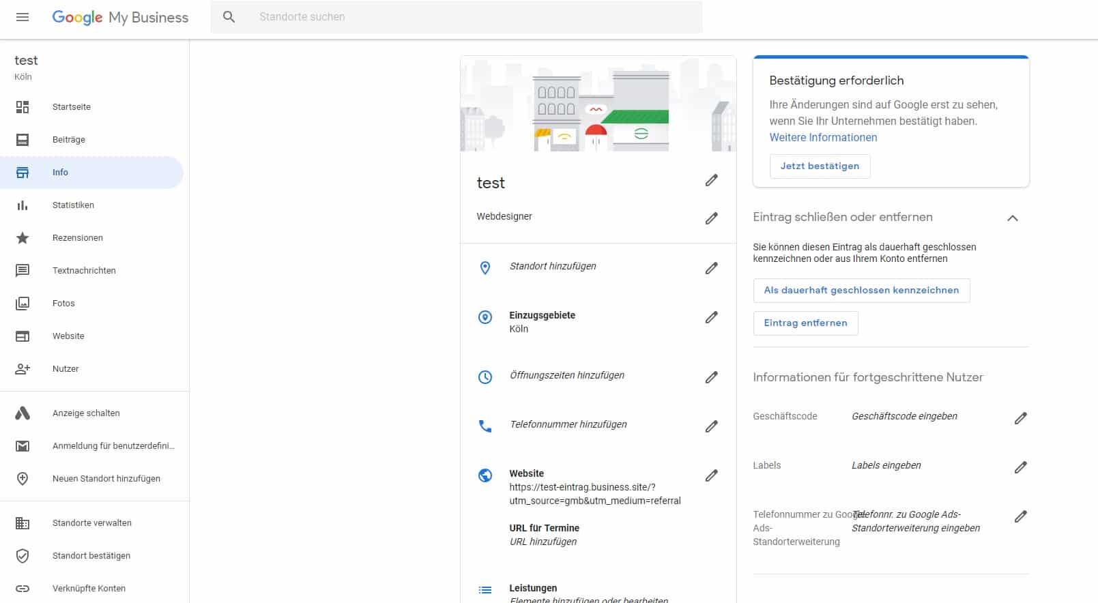This screenshot has width=1098, height=603.
Task: Open Anzeige schalten in sidebar
Action: (86, 413)
